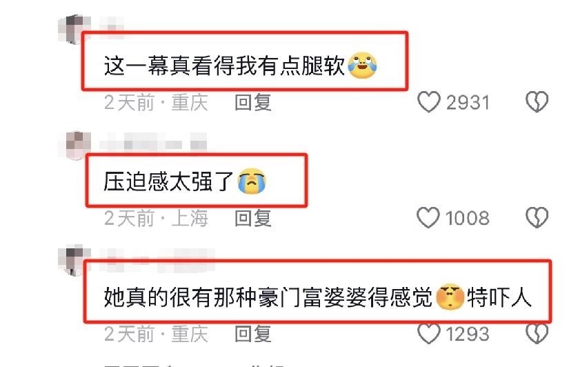Dislike the third comment via broken heart
Screen dimensions: 578x367
coord(537,333)
